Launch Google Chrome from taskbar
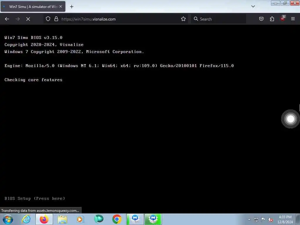The width and height of the screenshot is (300, 225). click(x=117, y=219)
